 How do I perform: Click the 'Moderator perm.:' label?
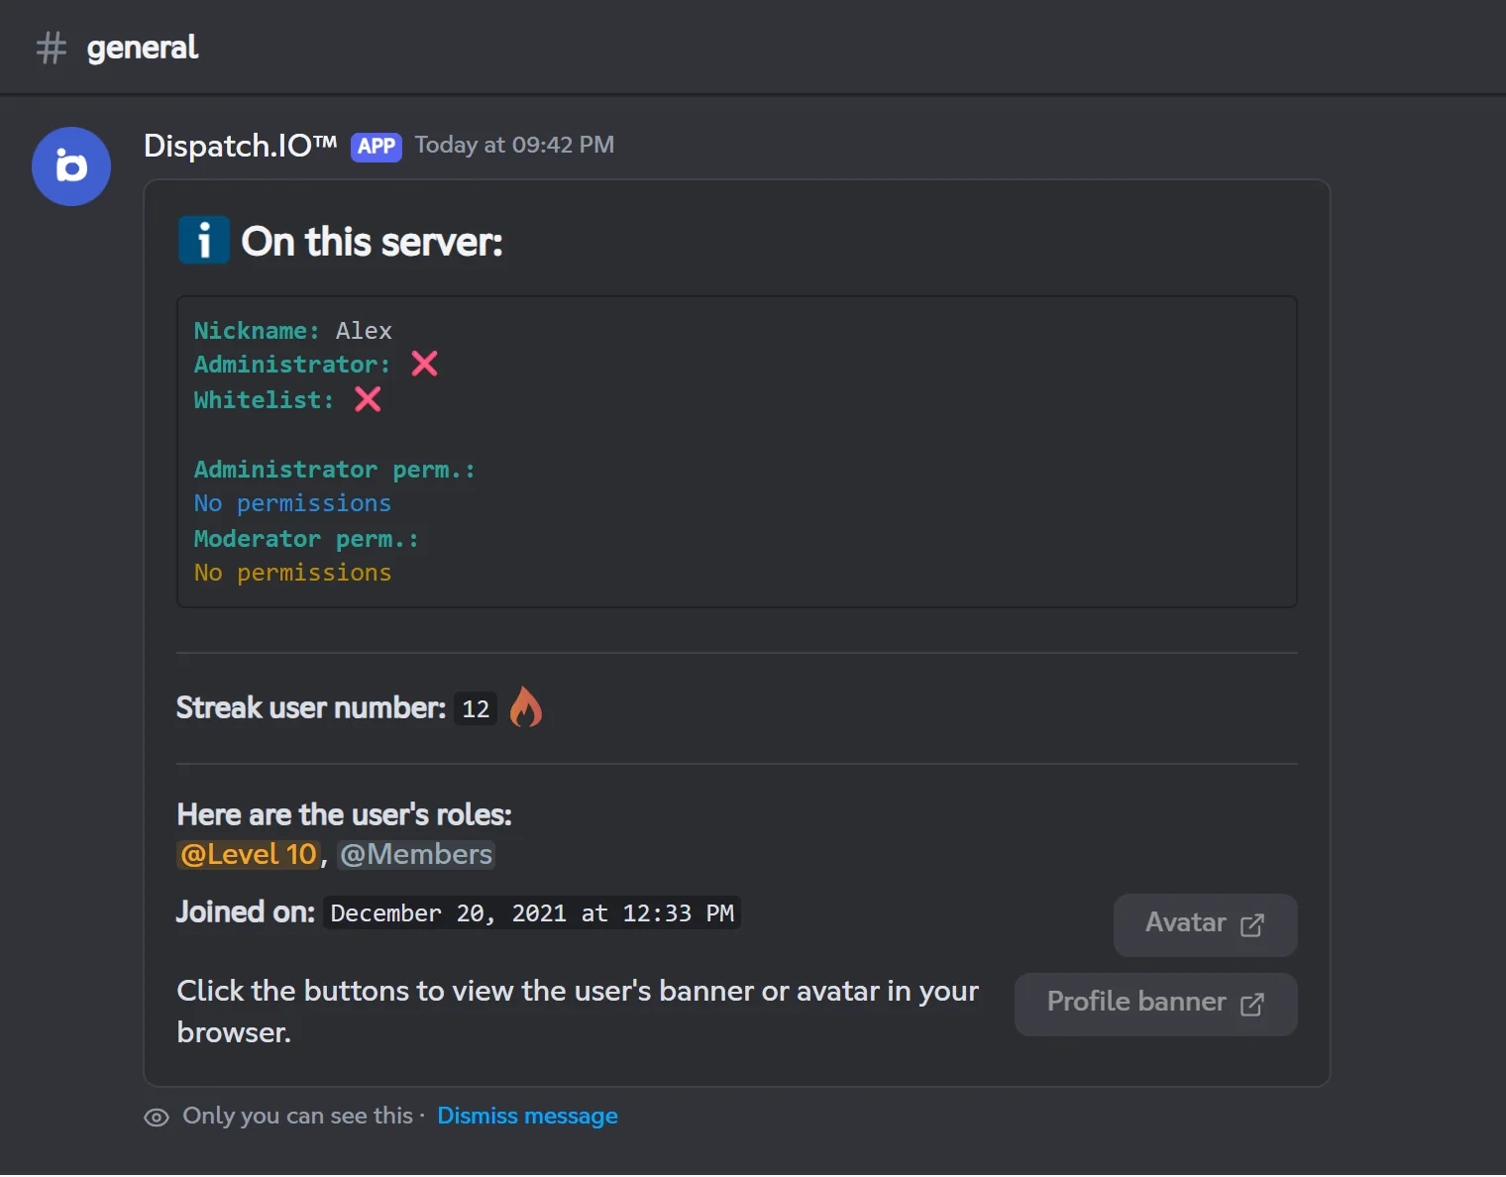click(306, 539)
